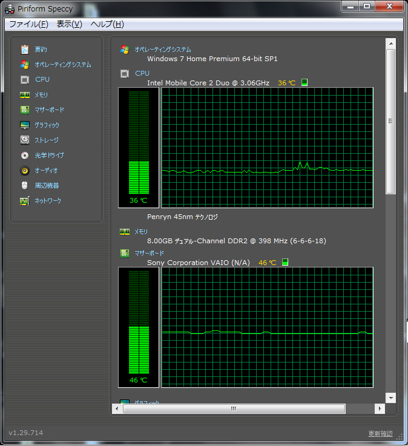Screen dimensions: 408x446
Task: Select the 周辺機器 mouse icon
Action: point(25,185)
